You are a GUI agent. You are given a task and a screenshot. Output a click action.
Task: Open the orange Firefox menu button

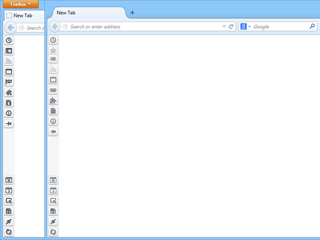pos(21,4)
